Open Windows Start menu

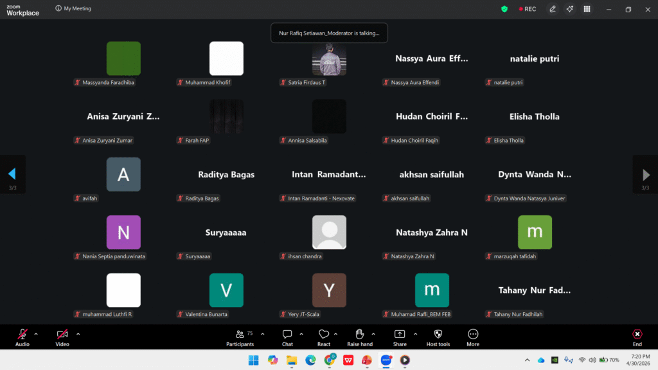(x=253, y=360)
